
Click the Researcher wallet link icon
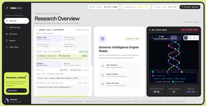pos(123,7)
